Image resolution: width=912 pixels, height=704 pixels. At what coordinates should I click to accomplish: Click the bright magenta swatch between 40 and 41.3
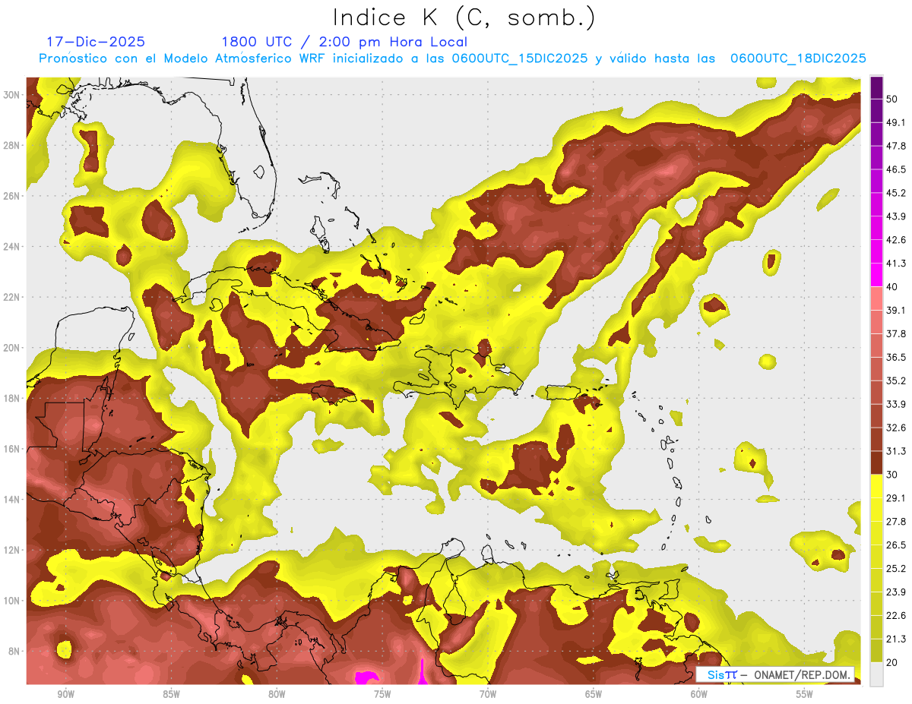(876, 275)
